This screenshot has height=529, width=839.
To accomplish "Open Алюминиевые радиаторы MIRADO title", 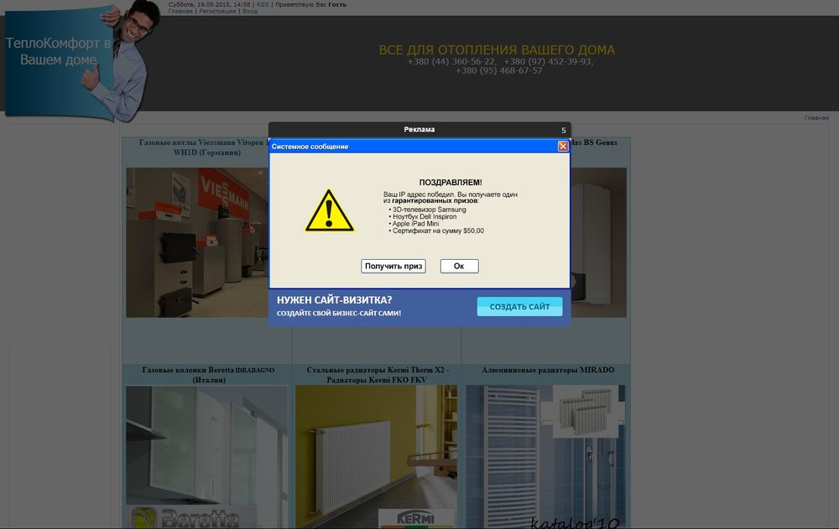I will (x=547, y=370).
